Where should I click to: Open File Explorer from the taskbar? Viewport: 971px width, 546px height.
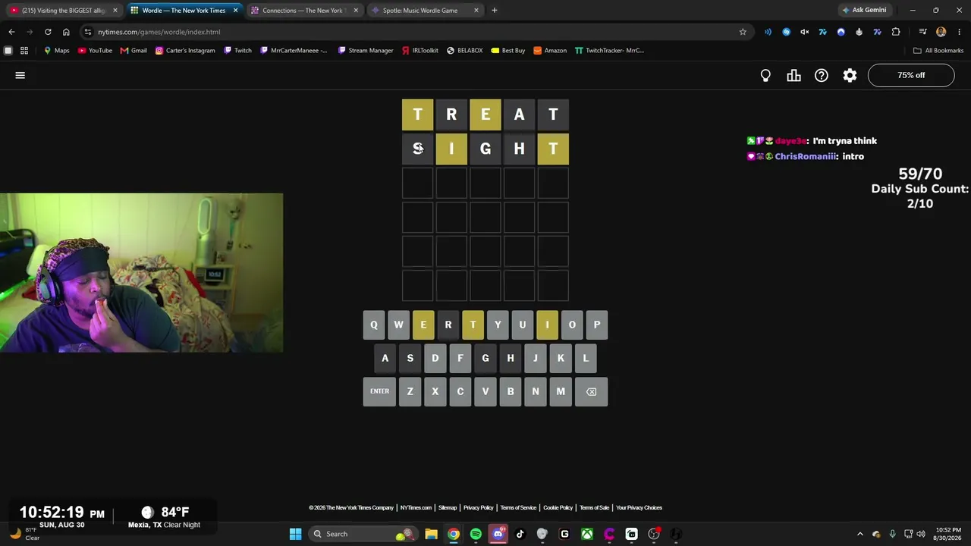click(x=431, y=534)
